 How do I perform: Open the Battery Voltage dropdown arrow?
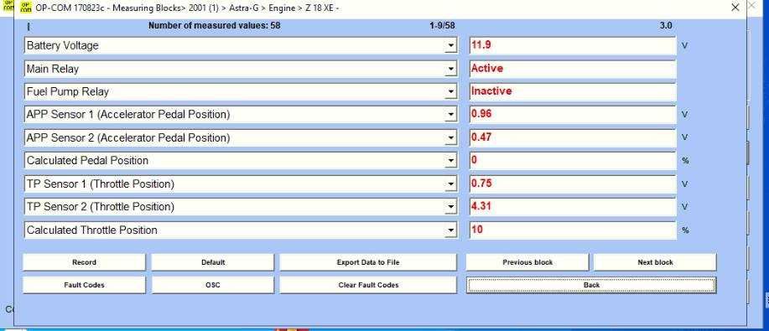[451, 46]
